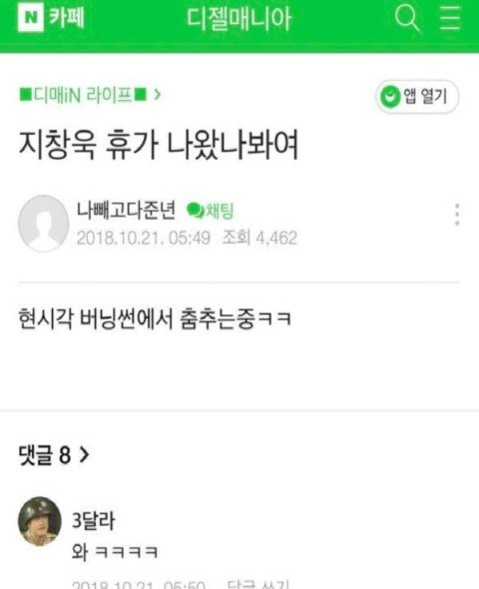
Task: Select commenter nickname 3달라
Action: pos(93,521)
